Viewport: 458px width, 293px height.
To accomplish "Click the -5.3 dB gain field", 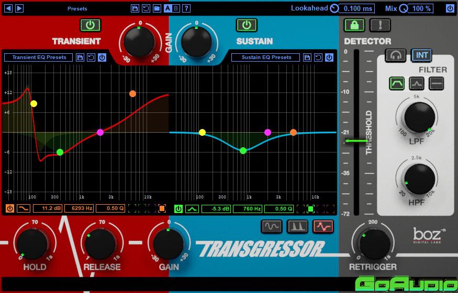I will pos(216,209).
